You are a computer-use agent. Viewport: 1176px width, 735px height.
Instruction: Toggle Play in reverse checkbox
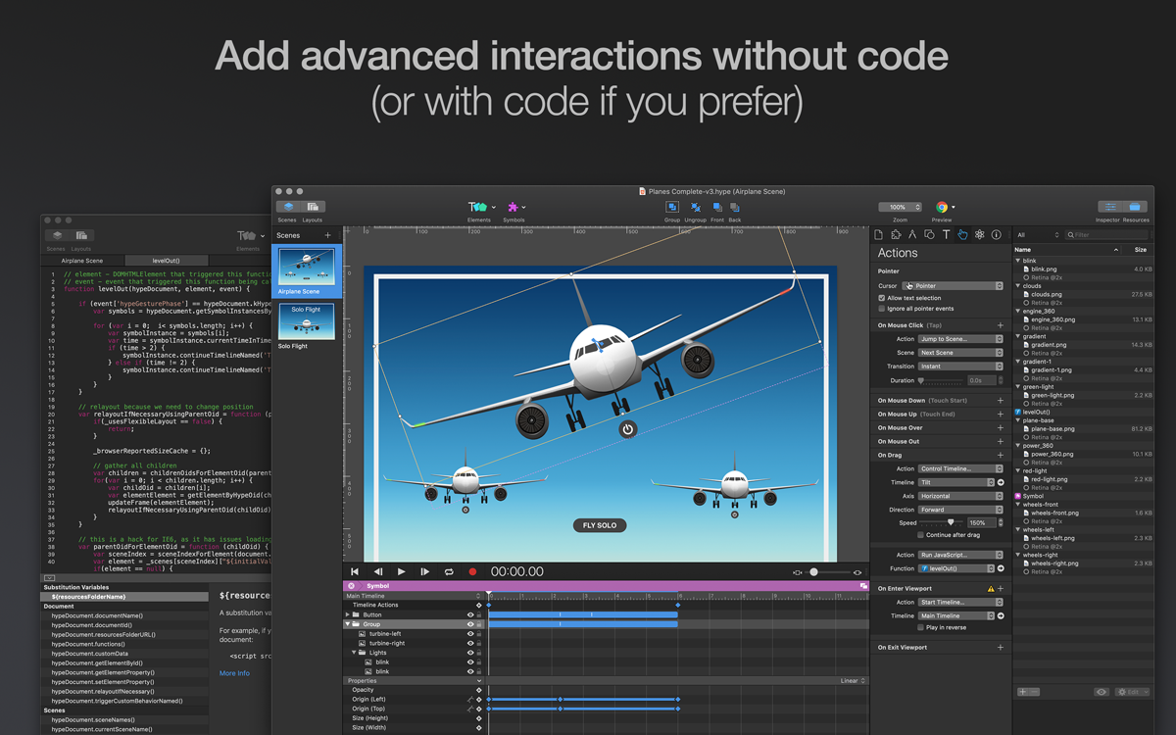[920, 627]
